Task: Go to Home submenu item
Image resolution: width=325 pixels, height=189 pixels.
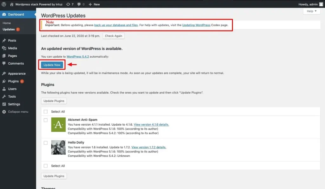Action: 7,23
